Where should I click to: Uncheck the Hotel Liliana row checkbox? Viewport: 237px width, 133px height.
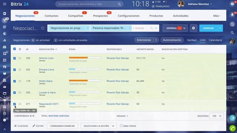tap(14, 81)
